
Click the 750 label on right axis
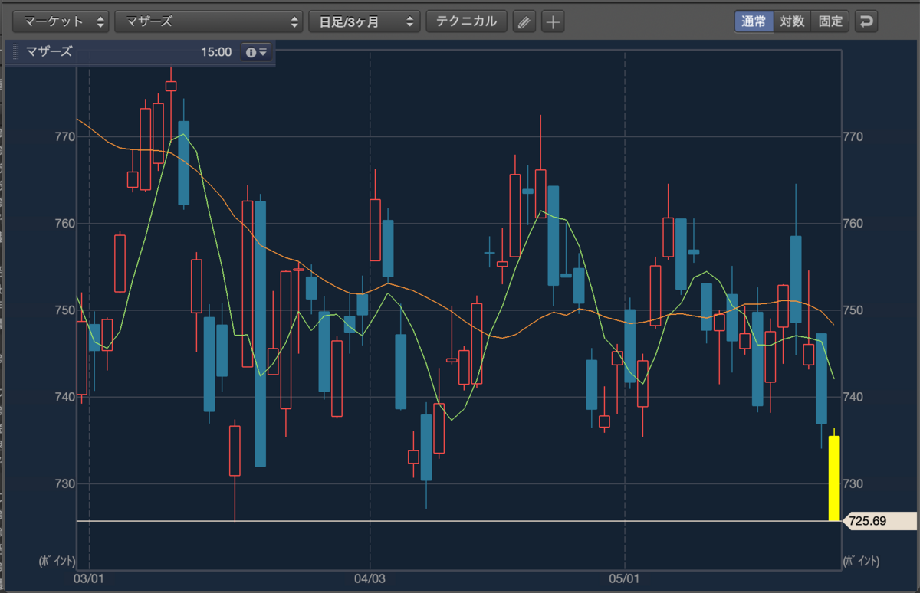pyautogui.click(x=853, y=310)
